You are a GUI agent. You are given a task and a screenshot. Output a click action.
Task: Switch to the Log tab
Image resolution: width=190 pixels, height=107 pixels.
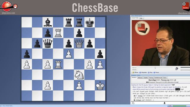pos(141,18)
